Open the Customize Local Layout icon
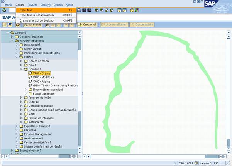232x166 pixels. 137,10
